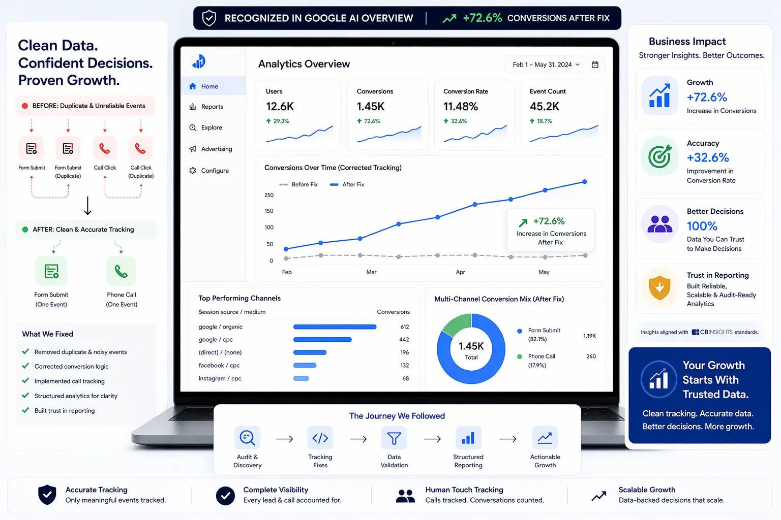Click the green Form Submit (One Event) icon

[x=51, y=271]
